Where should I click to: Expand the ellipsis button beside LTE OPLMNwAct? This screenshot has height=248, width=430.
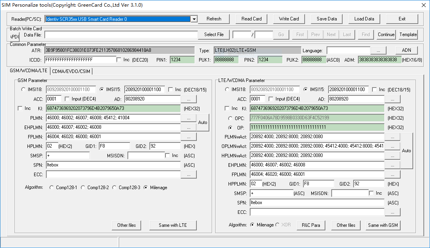coord(392,146)
